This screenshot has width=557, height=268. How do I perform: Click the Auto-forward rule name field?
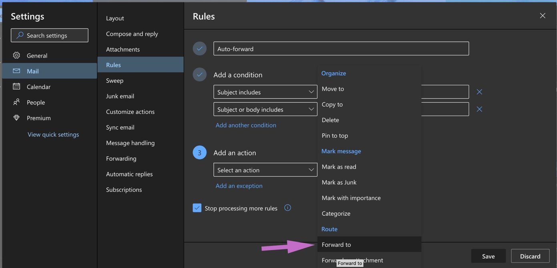pos(341,49)
